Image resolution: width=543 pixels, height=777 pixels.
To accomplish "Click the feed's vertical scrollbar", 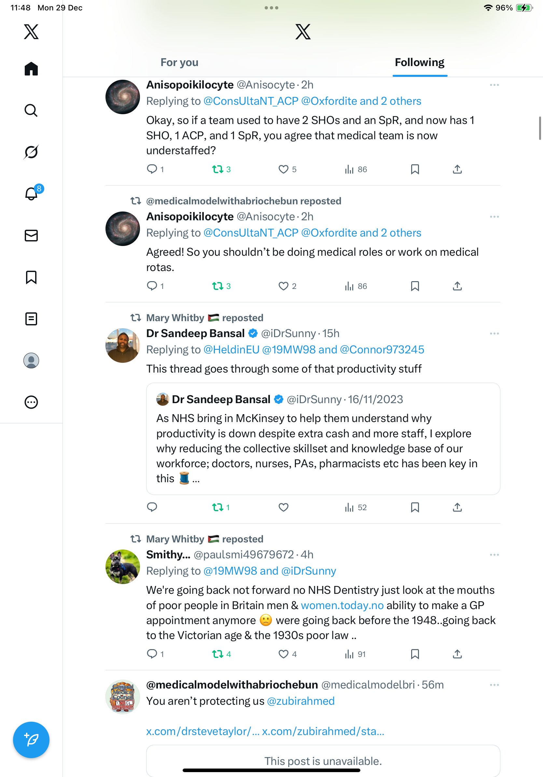I will (x=540, y=128).
